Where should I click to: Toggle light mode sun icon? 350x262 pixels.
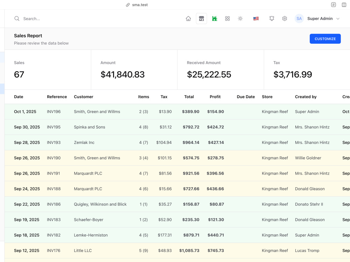[240, 19]
